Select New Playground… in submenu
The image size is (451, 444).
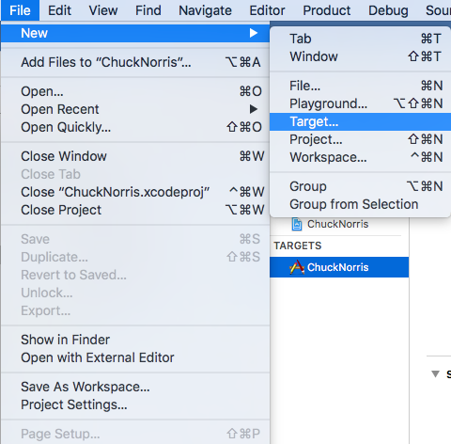tap(360, 103)
